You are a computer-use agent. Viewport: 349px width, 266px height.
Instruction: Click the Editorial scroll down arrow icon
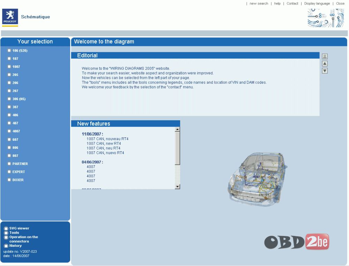[325, 71]
